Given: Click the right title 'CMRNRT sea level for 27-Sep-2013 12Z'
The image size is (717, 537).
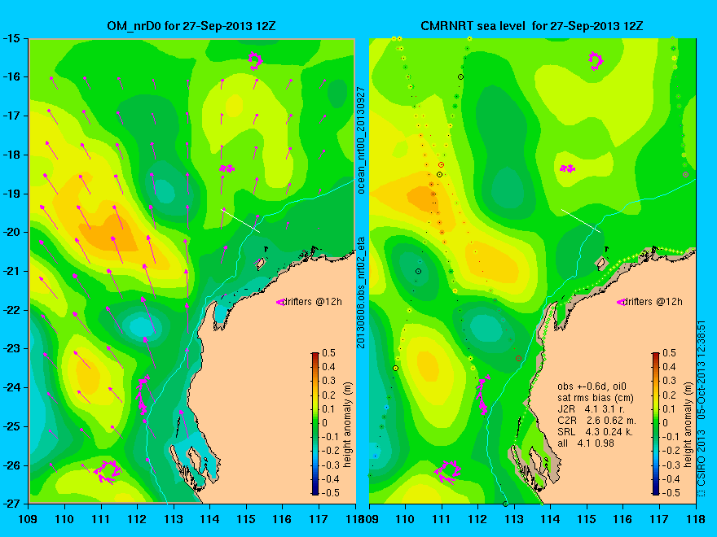Looking at the screenshot, I should click(x=532, y=26).
